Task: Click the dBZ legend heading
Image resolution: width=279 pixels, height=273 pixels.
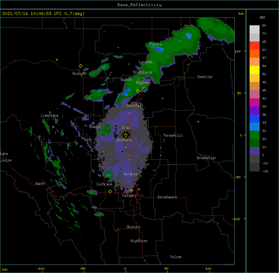Action: point(262,18)
